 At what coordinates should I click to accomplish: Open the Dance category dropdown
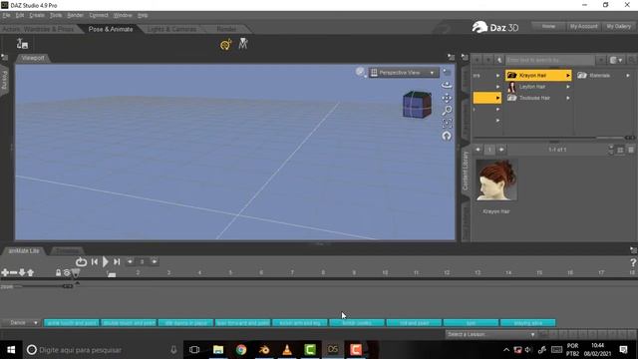pos(21,323)
